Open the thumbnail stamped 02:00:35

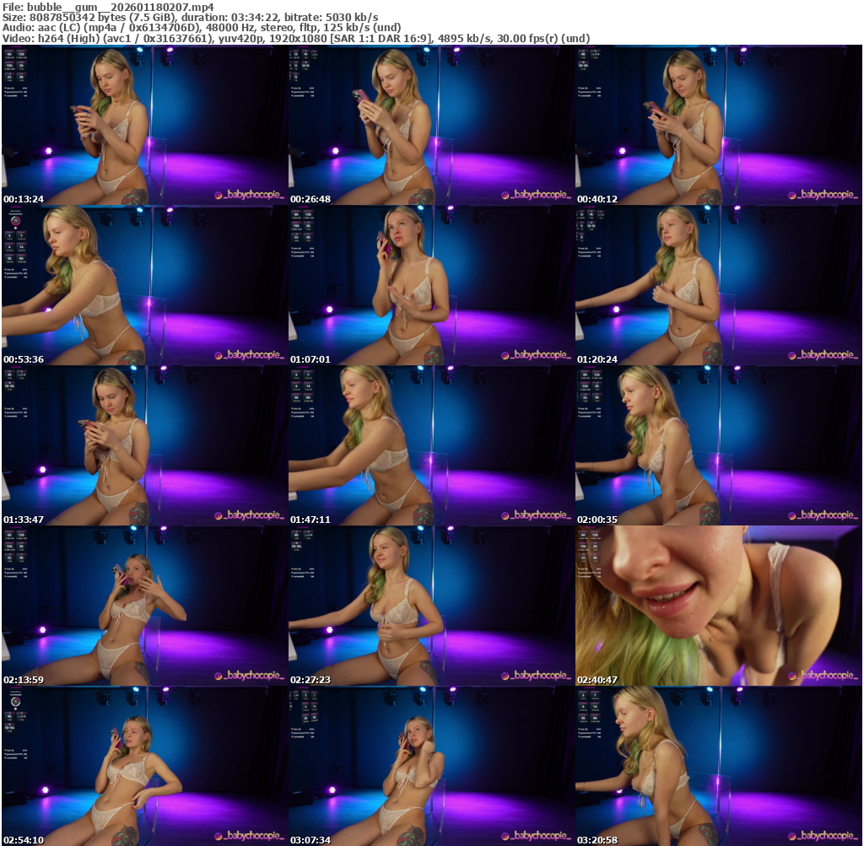[718, 445]
